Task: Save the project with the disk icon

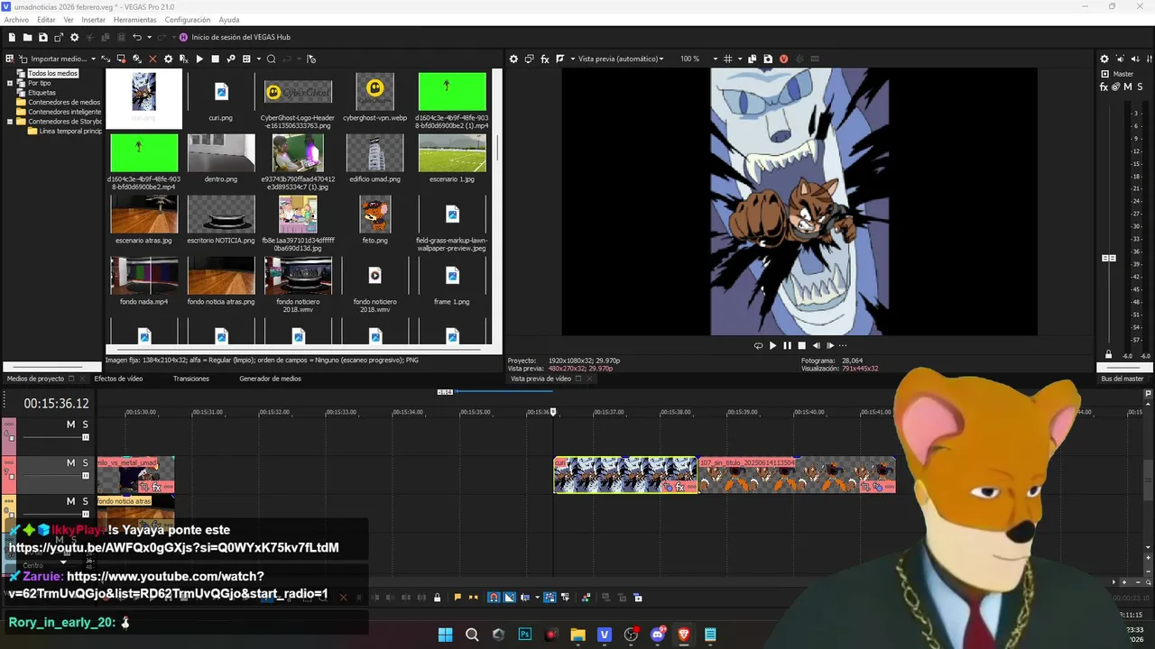Action: pyautogui.click(x=42, y=37)
